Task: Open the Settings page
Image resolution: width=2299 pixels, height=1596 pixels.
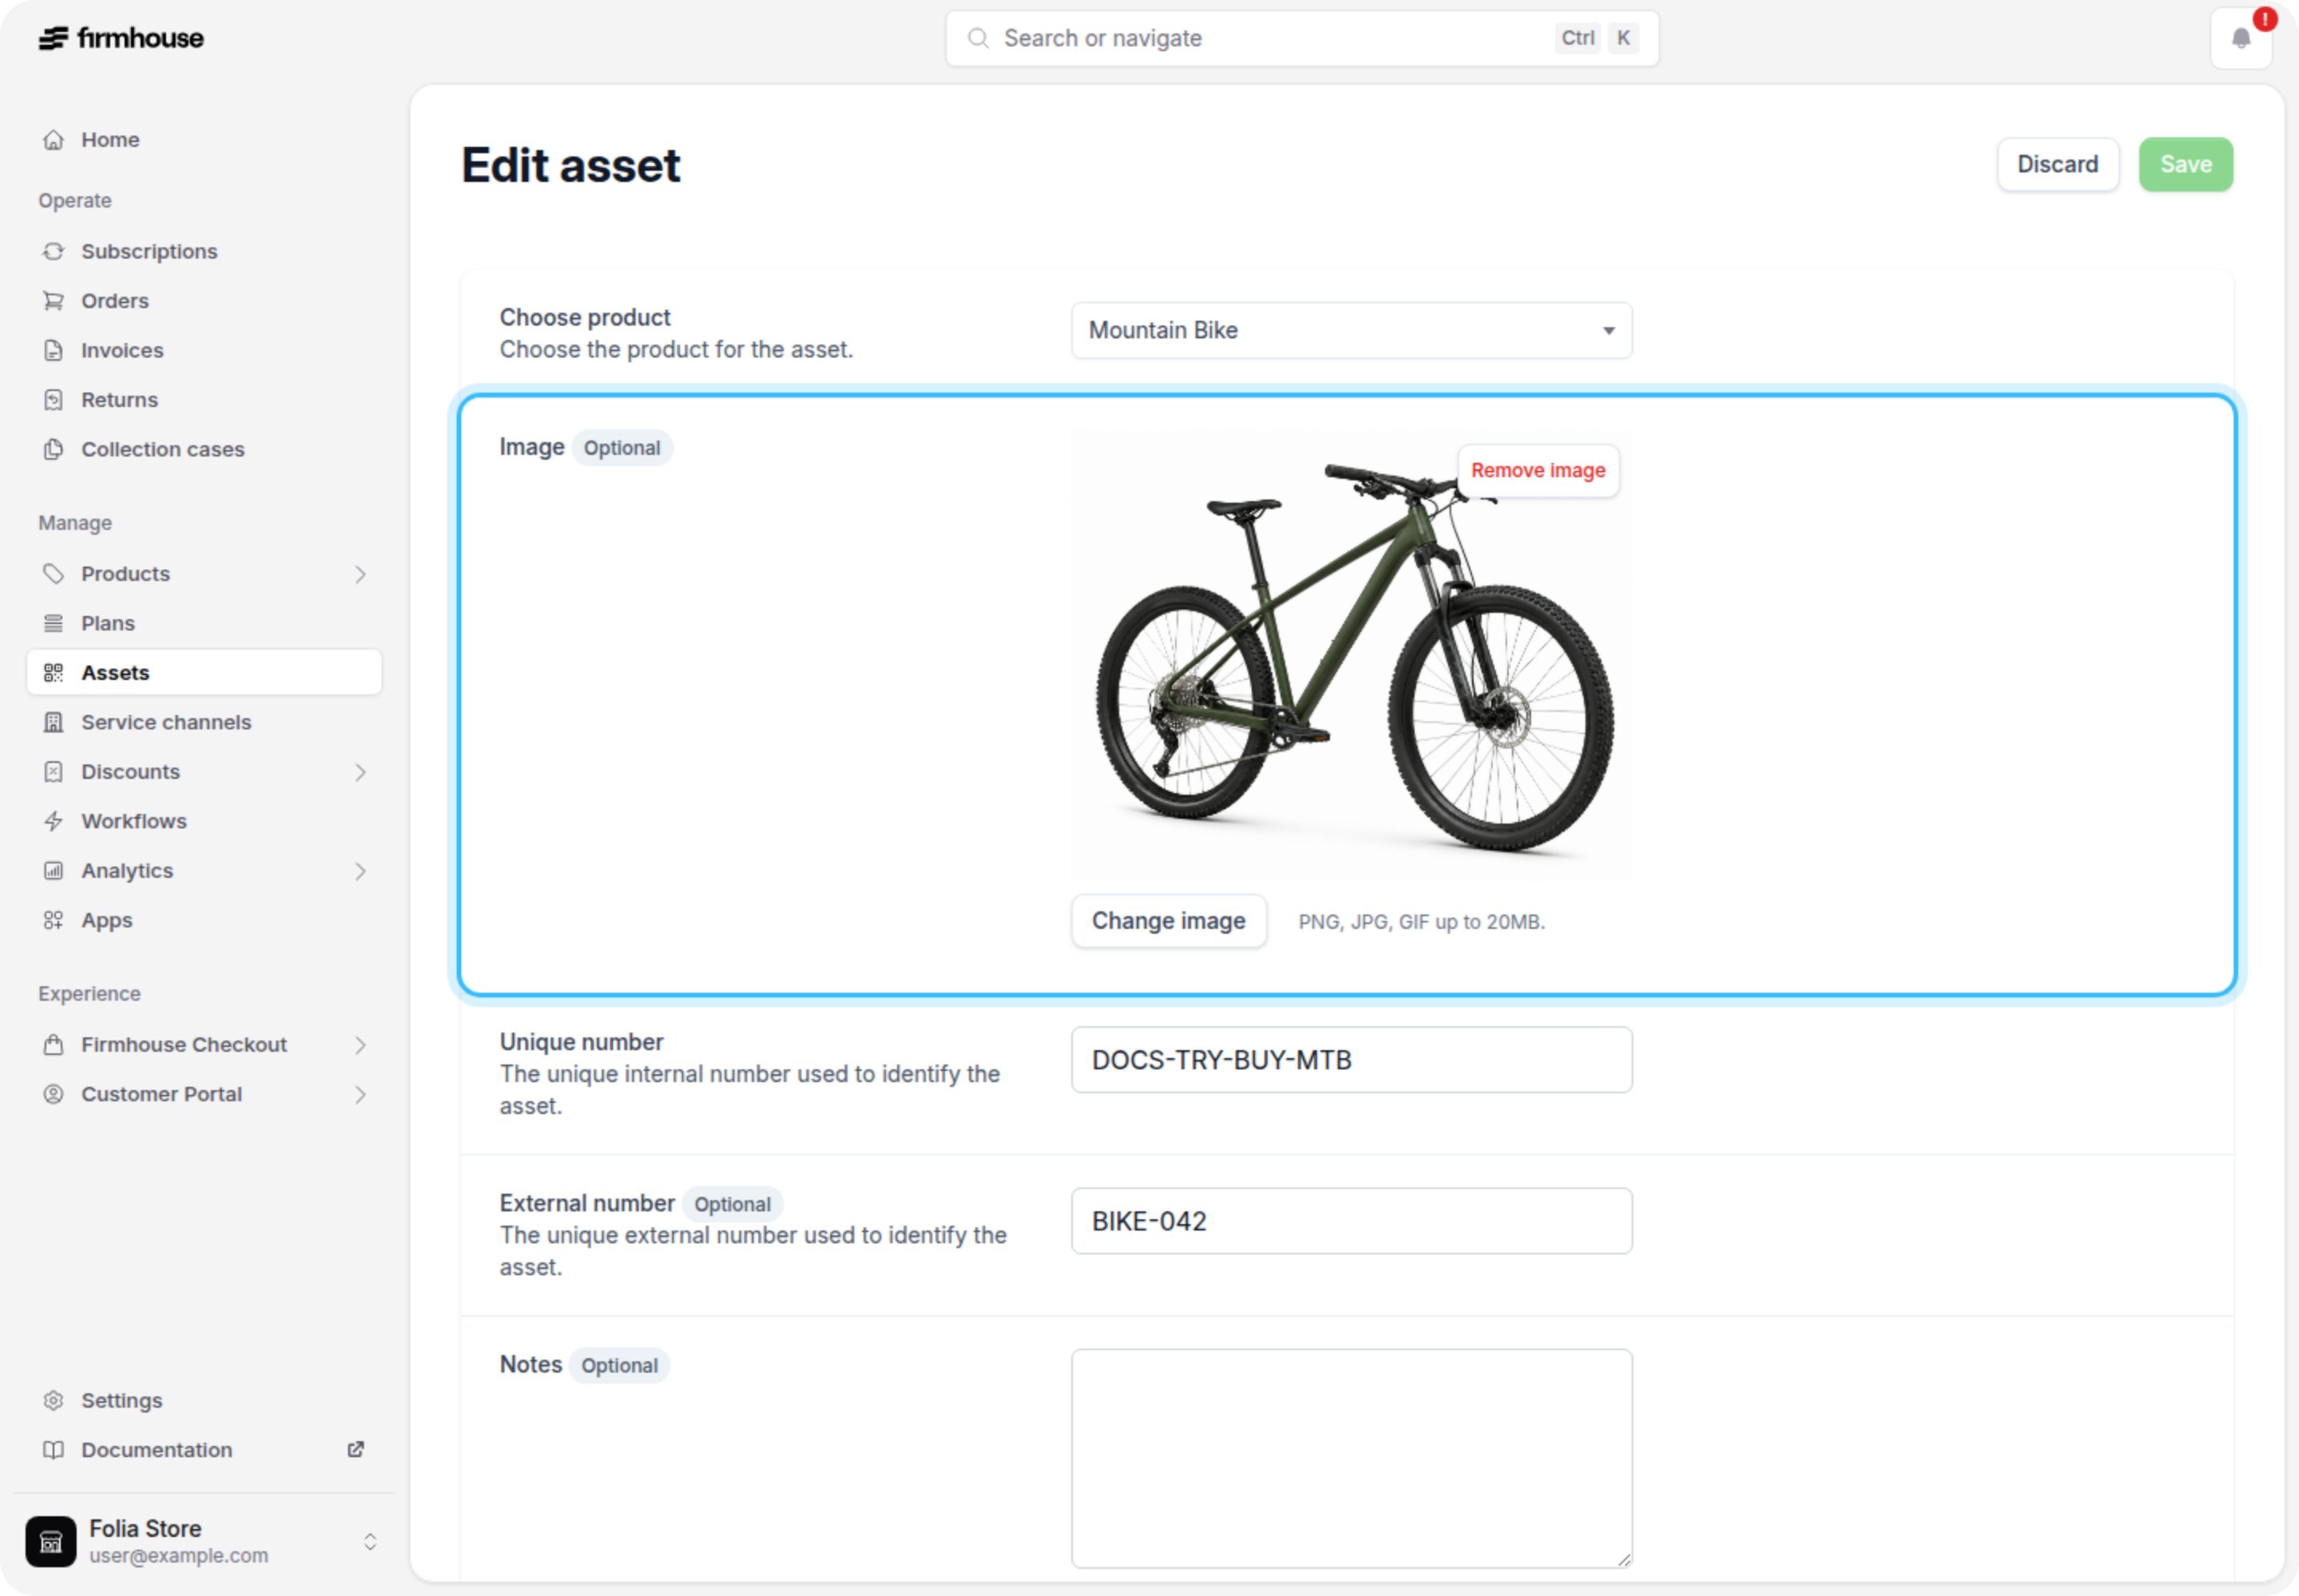Action: [x=122, y=1400]
